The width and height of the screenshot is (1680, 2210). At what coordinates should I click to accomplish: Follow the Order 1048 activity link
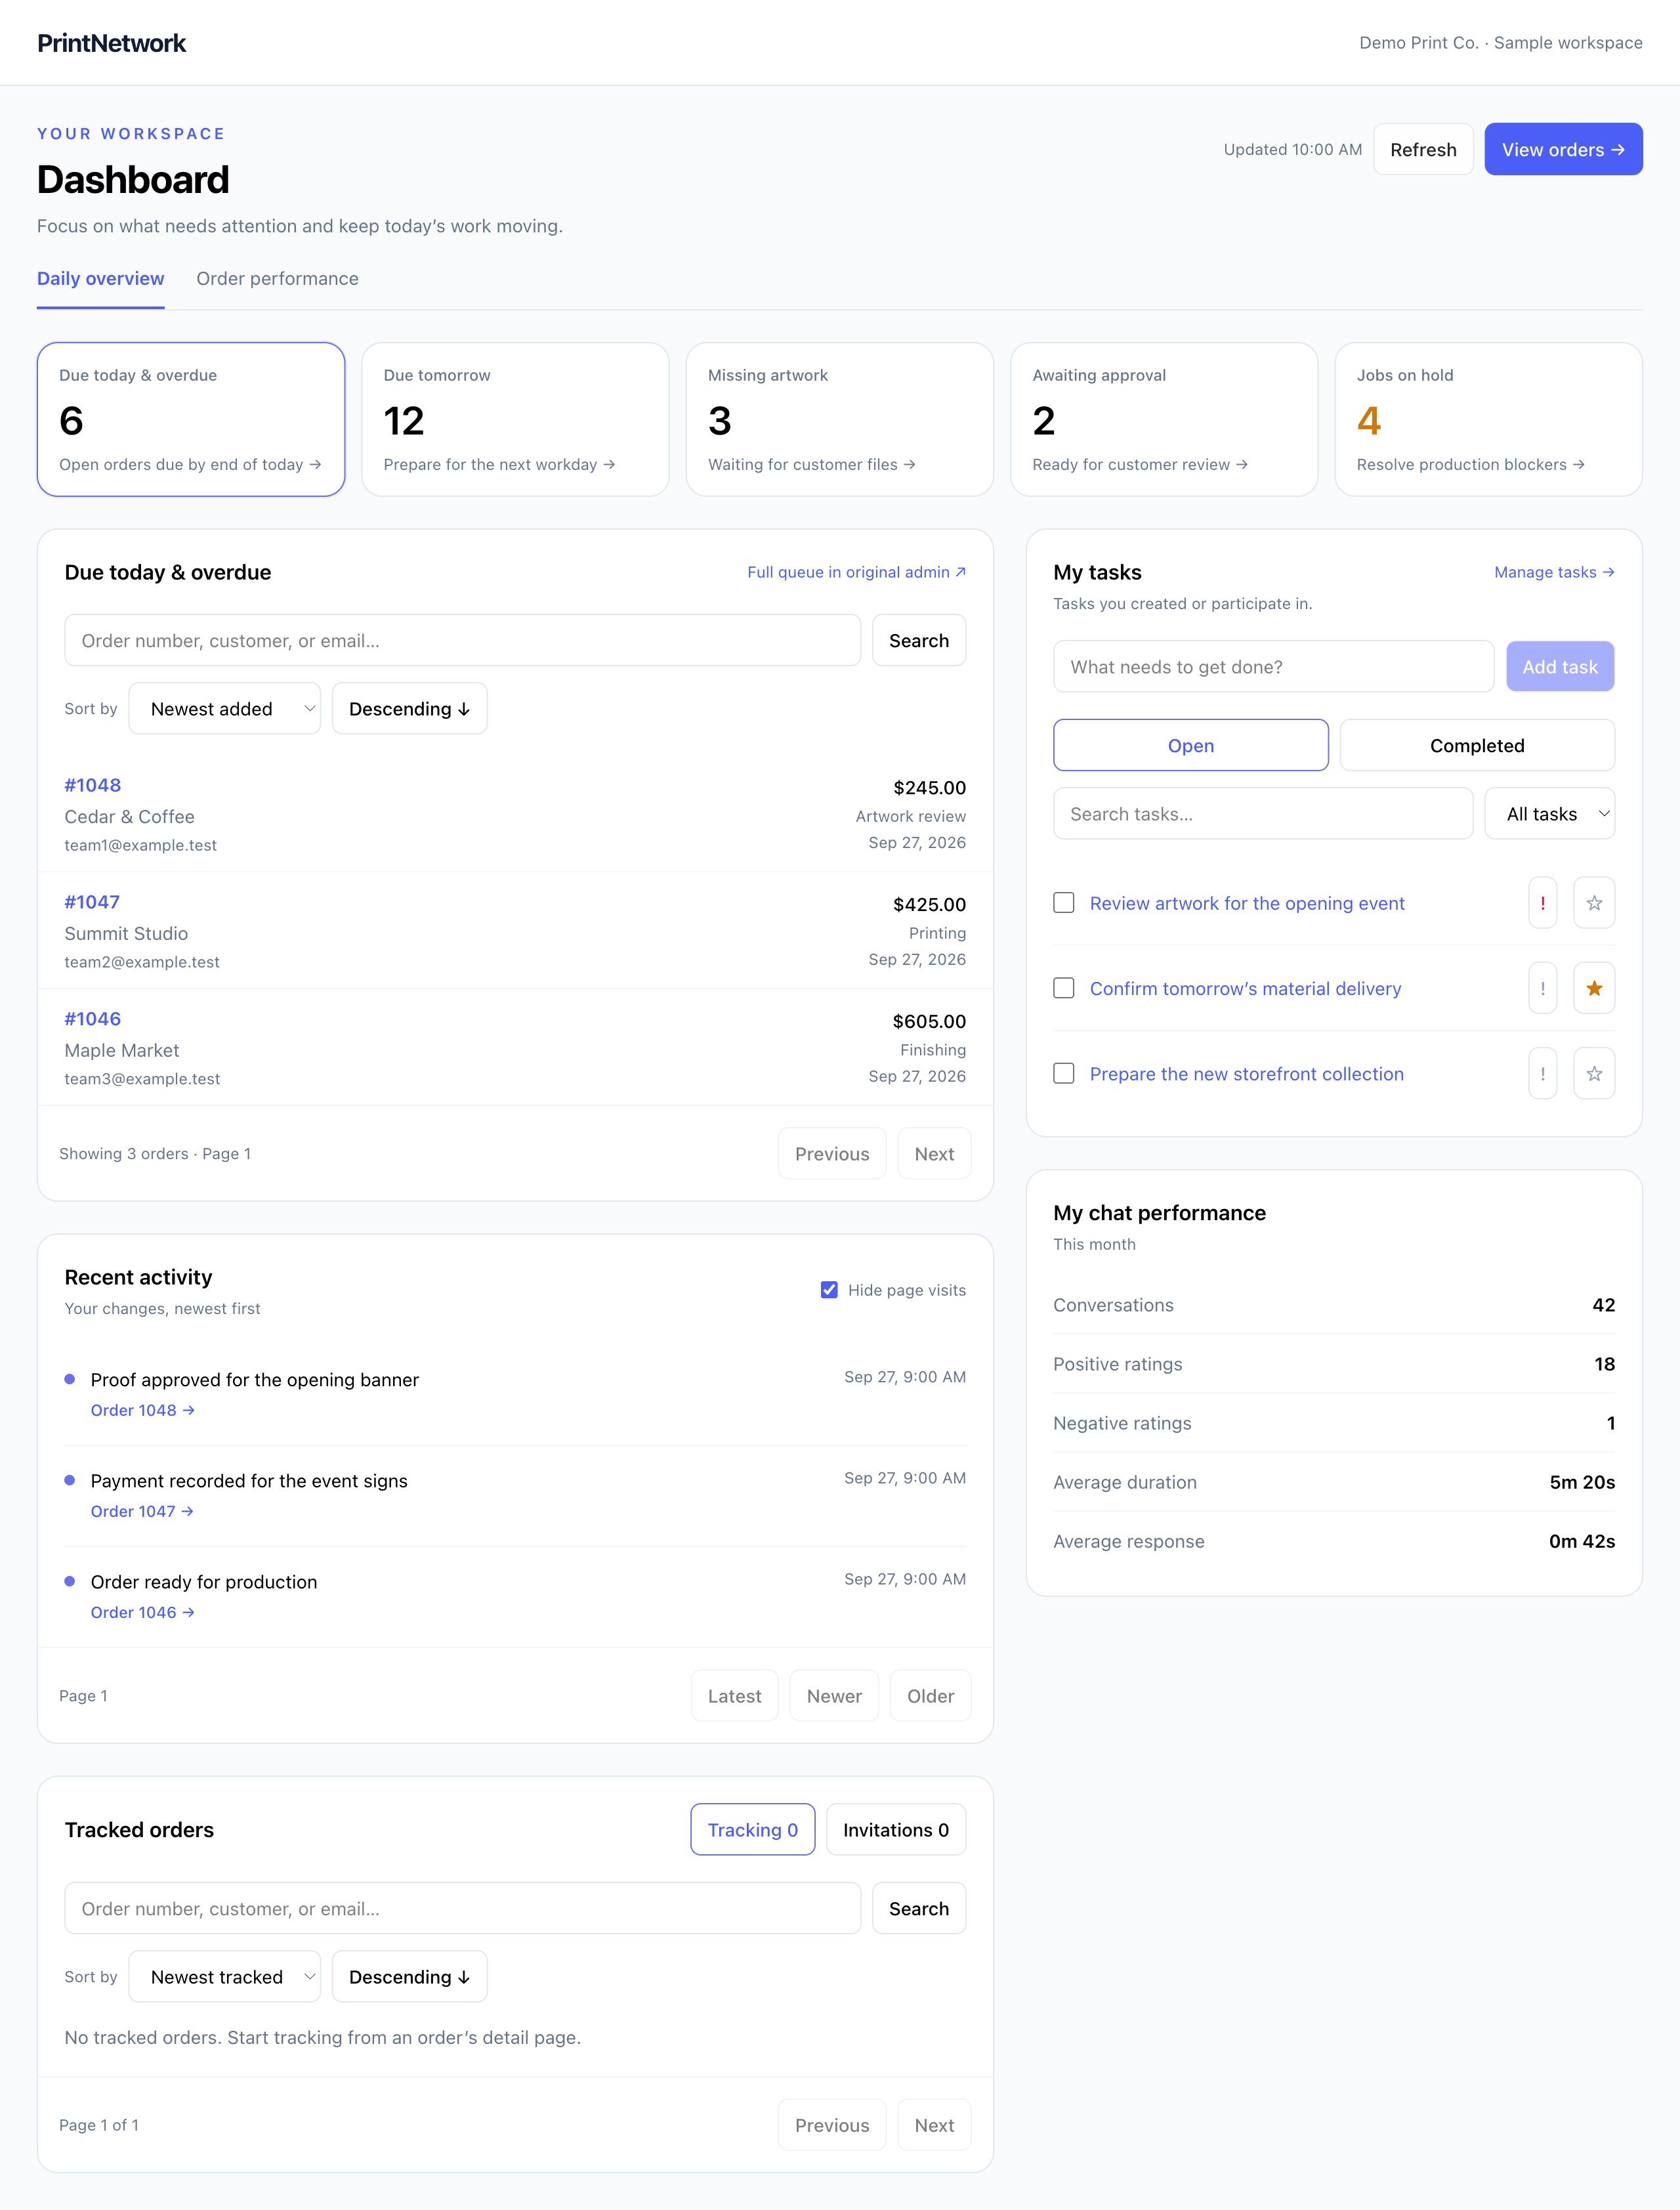[142, 1410]
